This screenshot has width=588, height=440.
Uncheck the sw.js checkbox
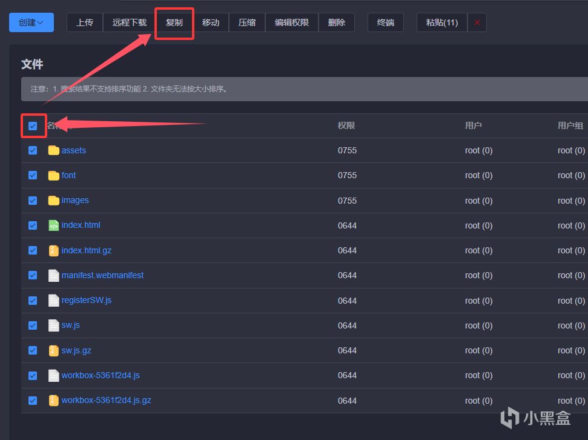[33, 325]
